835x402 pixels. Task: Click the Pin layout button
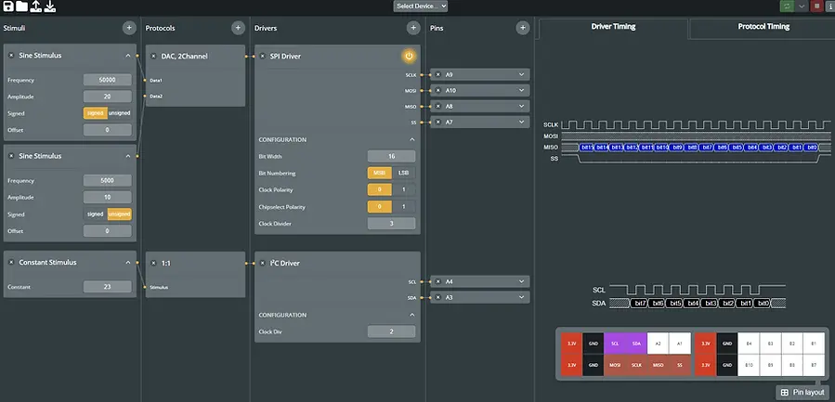803,393
